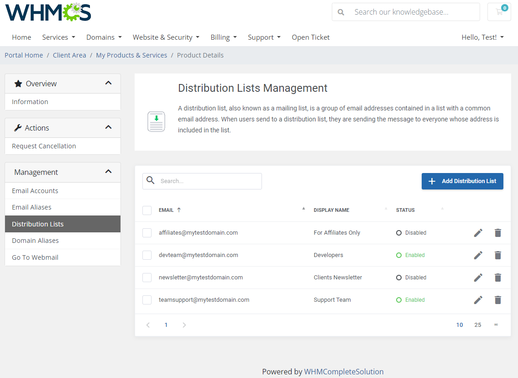Click the knowledgebase search magnifier icon
Image resolution: width=518 pixels, height=378 pixels.
point(341,12)
